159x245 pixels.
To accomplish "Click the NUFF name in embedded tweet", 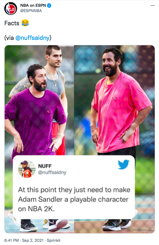I will point(45,166).
